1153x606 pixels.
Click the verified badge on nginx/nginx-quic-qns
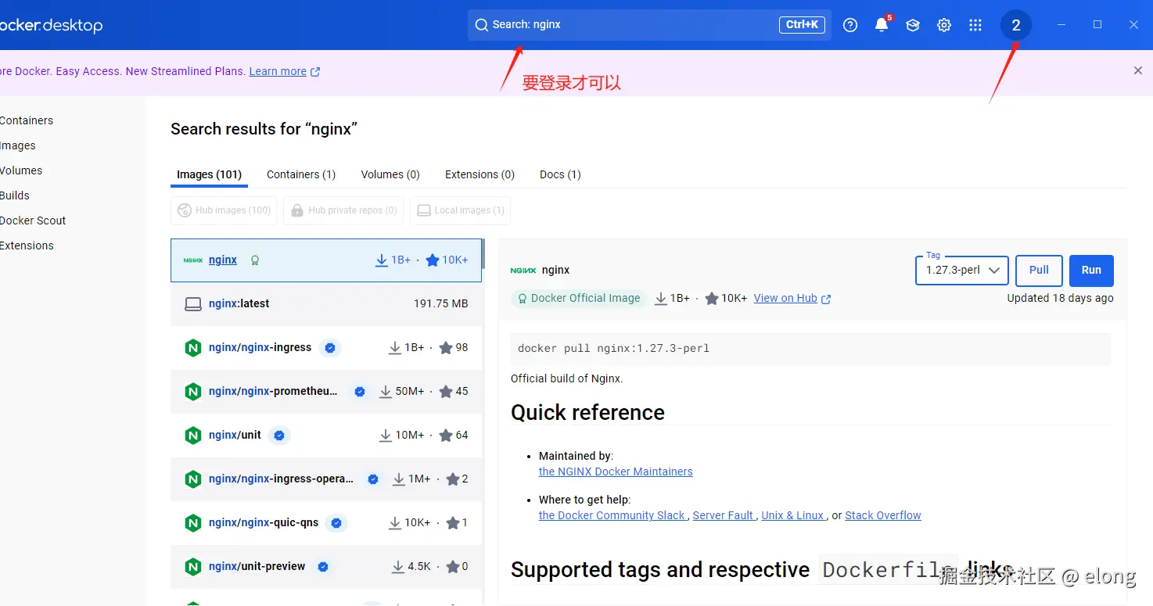336,523
